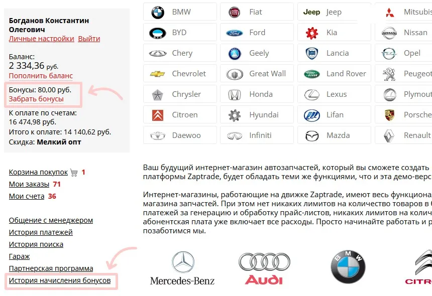Open Личные настройки link

click(x=42, y=39)
